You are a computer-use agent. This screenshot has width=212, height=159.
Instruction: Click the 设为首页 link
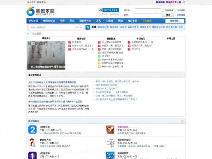31,2
